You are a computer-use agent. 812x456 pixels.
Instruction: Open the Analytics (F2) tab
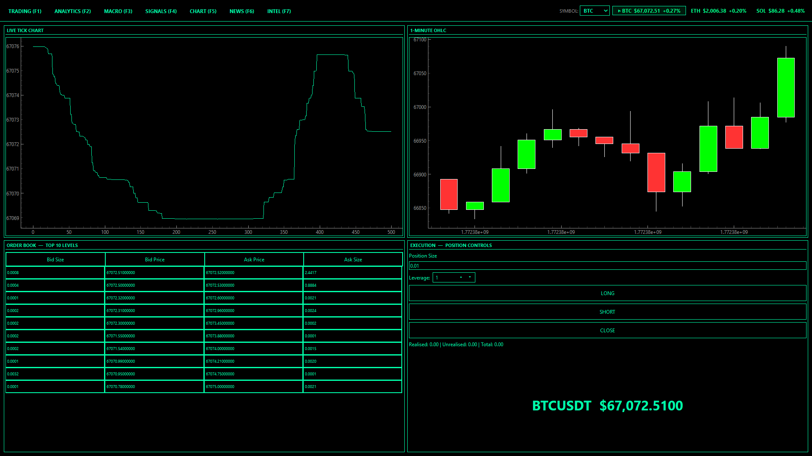click(72, 11)
